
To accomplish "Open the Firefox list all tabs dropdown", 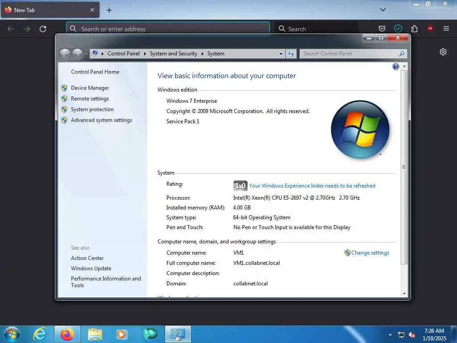I will click(383, 10).
